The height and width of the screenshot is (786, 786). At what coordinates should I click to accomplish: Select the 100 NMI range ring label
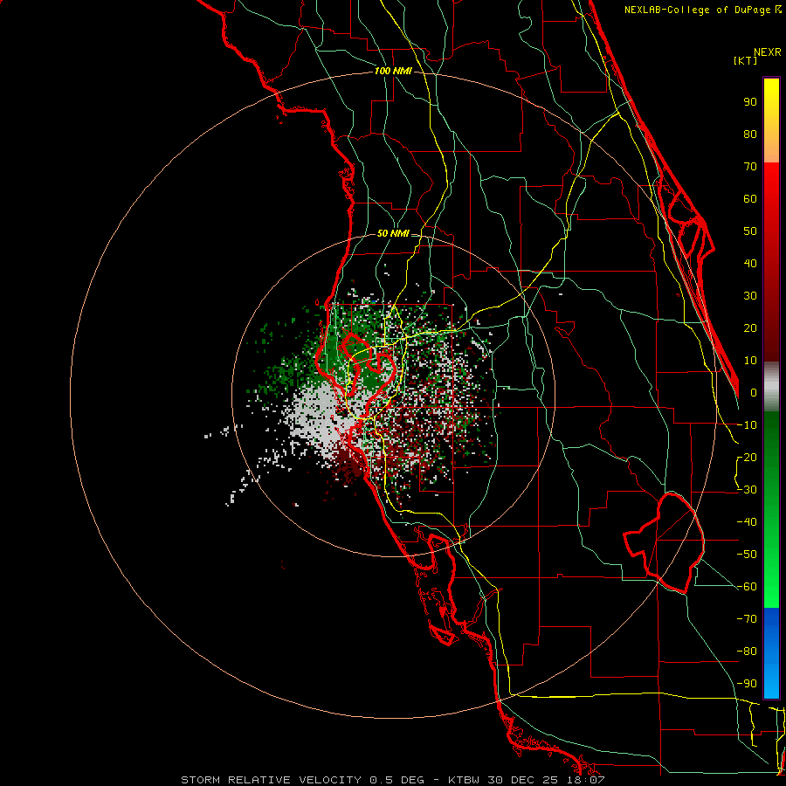(x=393, y=71)
